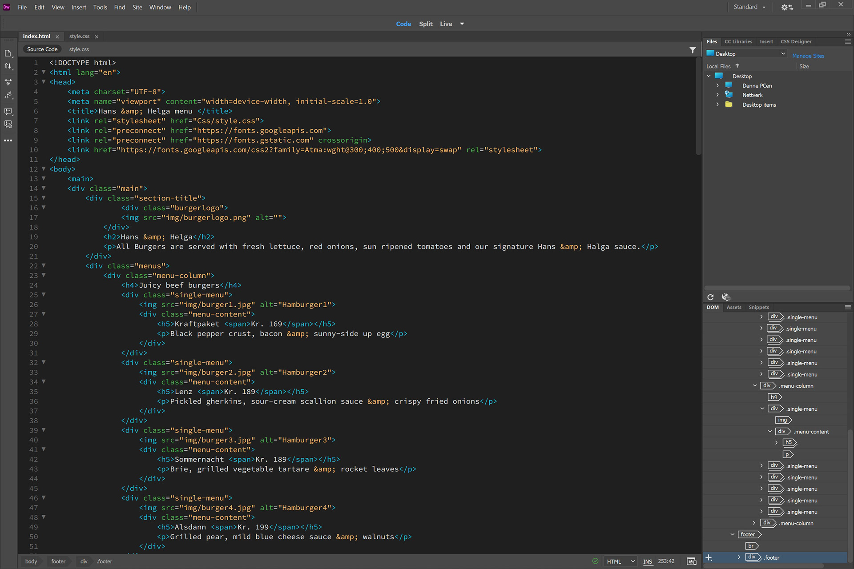This screenshot has height=569, width=854.
Task: Open related file style.css below tabs
Action: pos(79,49)
